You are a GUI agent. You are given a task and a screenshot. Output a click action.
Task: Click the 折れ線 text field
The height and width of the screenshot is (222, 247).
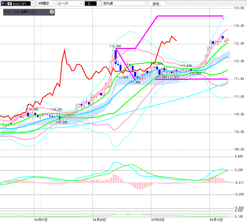tap(124, 4)
